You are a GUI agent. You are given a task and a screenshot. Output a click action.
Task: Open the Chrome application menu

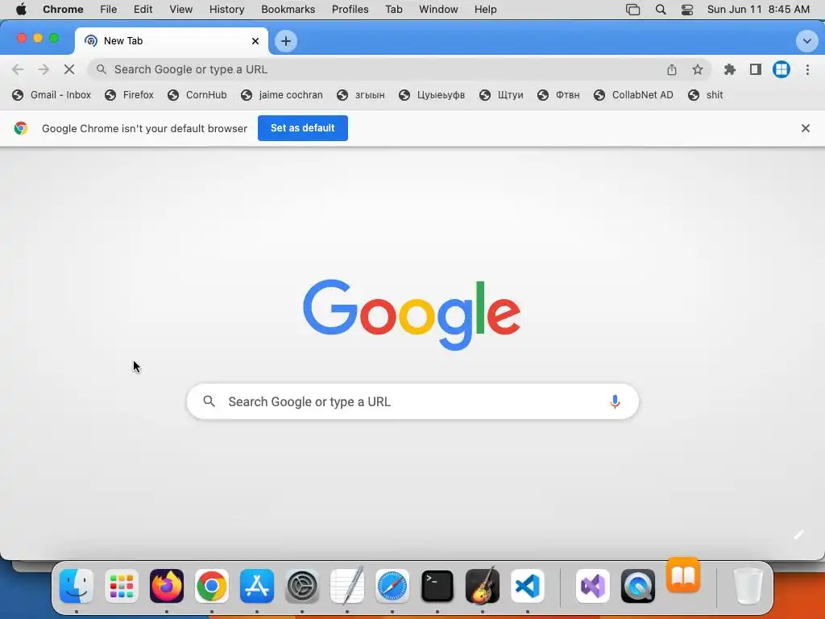pyautogui.click(x=63, y=10)
